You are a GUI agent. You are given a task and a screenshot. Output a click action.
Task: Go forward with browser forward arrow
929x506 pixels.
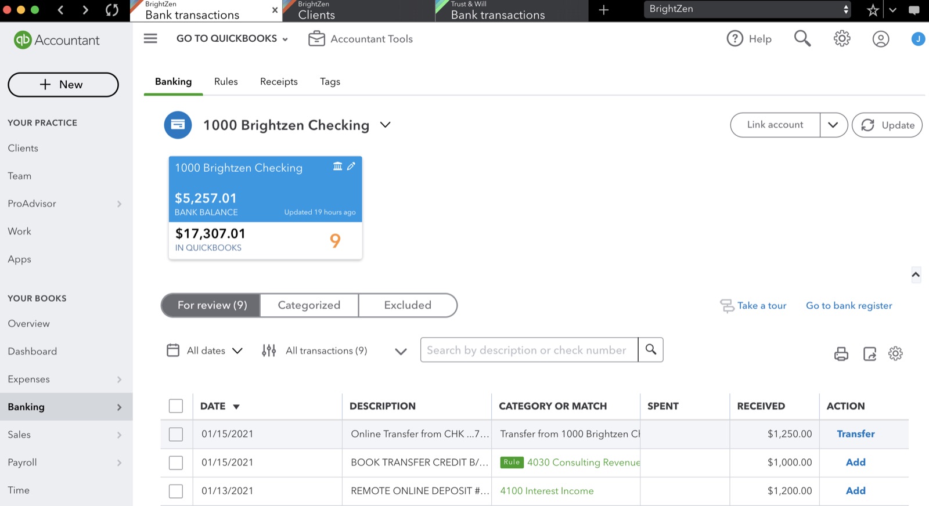pos(85,10)
